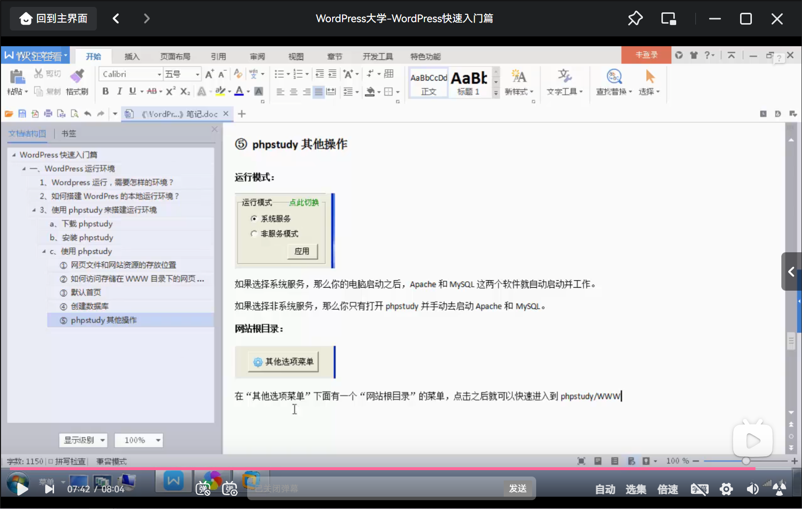The width and height of the screenshot is (802, 509).
Task: Click the 倍速 playback speed button
Action: point(667,489)
